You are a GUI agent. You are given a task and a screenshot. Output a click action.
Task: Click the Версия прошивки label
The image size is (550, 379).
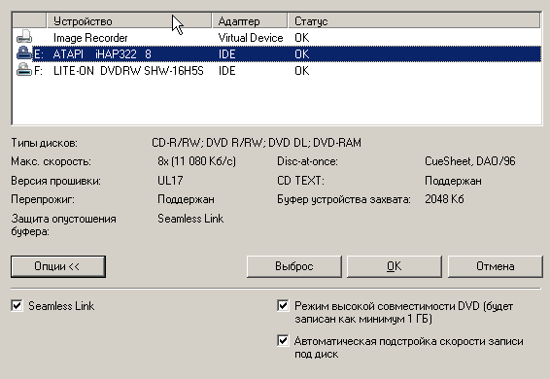(55, 181)
